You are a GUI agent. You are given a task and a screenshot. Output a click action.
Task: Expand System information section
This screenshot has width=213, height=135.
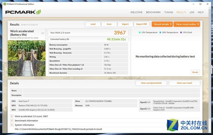pyautogui.click(x=12, y=125)
